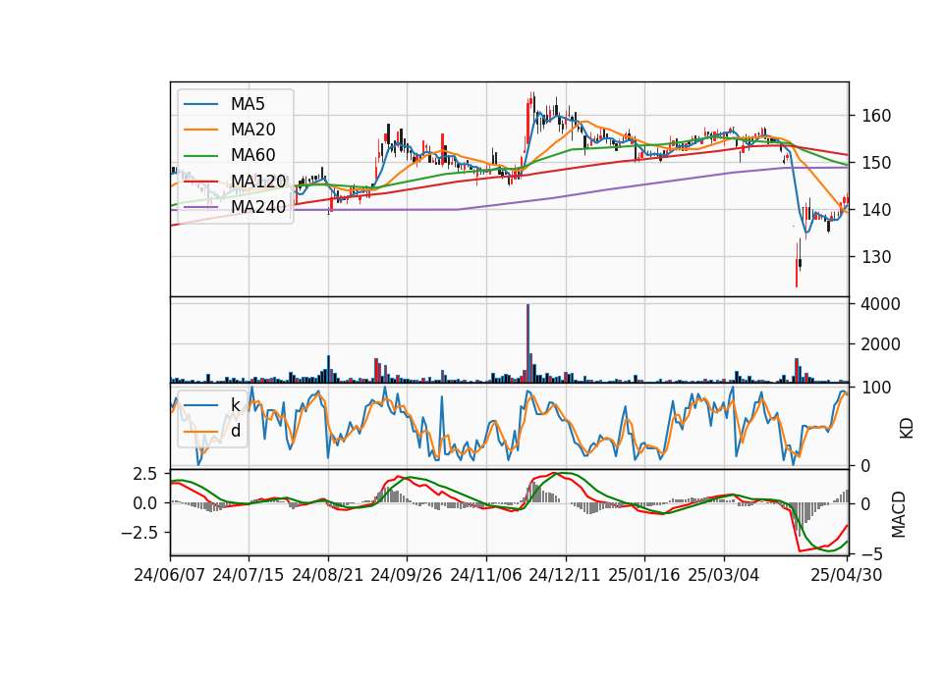Click the MA60 legend label

pyautogui.click(x=252, y=155)
